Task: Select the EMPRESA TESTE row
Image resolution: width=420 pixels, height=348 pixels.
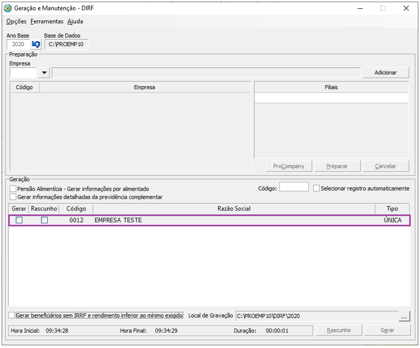Action: 217,220
